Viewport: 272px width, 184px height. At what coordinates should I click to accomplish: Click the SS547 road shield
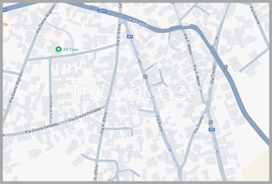point(102,11)
